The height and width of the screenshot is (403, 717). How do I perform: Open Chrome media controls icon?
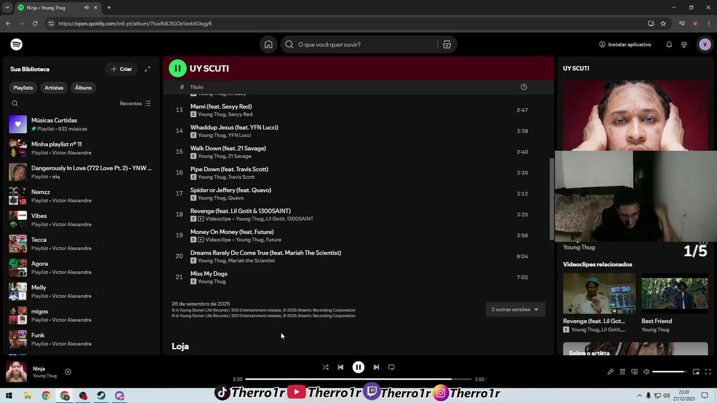(x=682, y=24)
